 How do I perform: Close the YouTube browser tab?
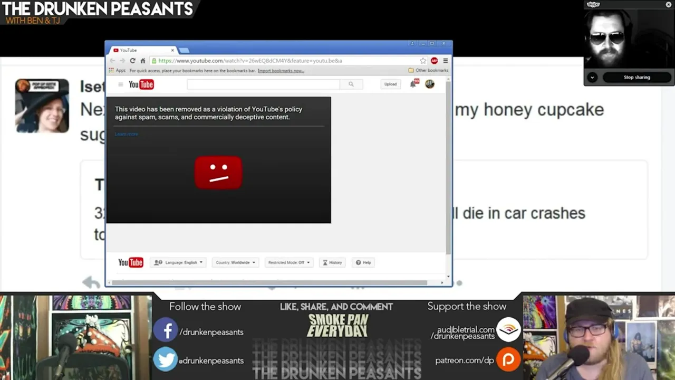(x=172, y=50)
